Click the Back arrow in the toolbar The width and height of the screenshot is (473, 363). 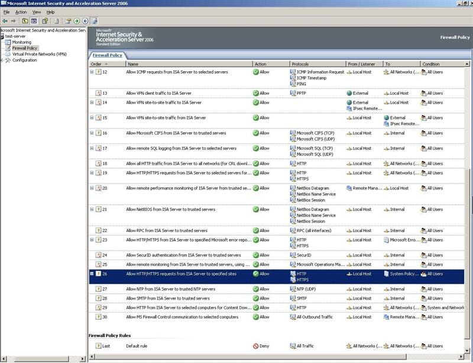coord(5,21)
